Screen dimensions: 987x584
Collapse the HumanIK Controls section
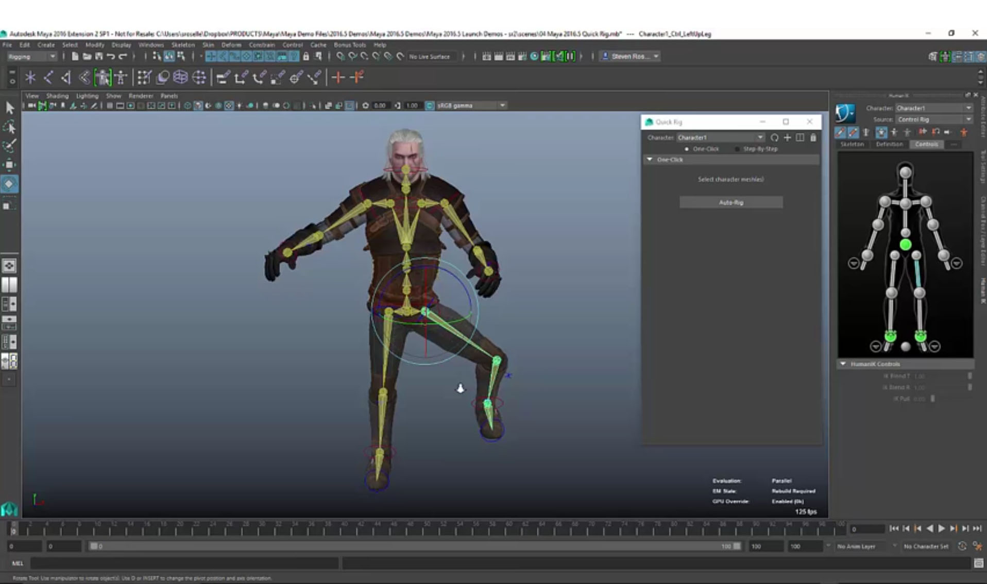click(843, 364)
